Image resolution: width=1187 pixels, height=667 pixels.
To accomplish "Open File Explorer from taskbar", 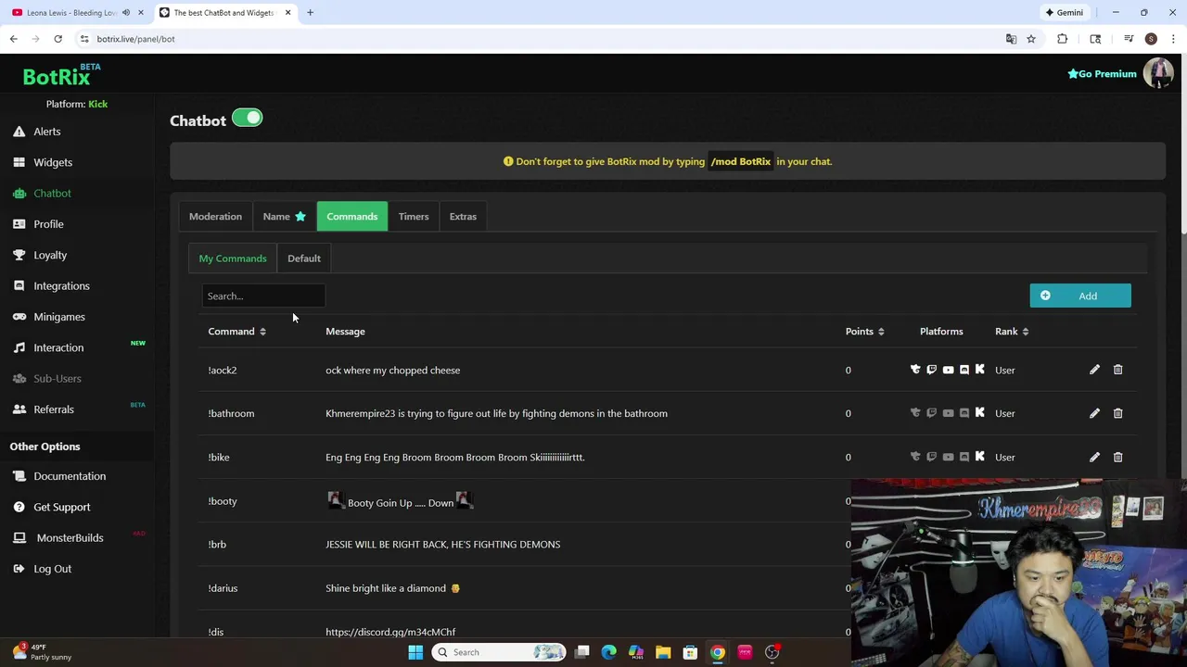I will click(663, 652).
